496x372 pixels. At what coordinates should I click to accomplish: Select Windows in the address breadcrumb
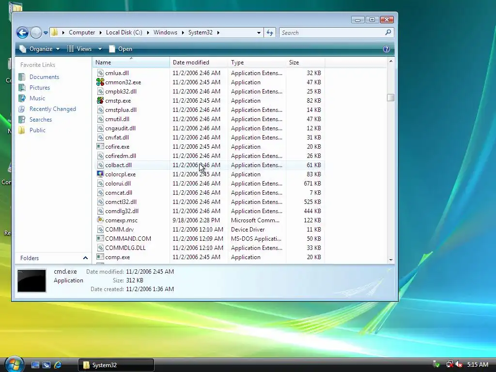pyautogui.click(x=166, y=32)
